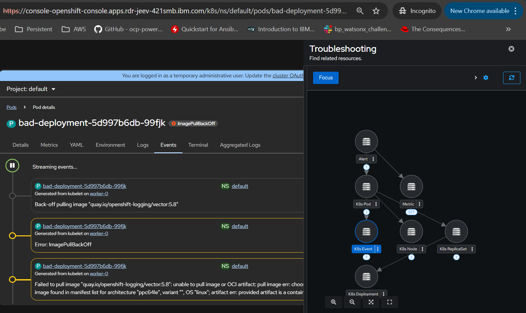526x313 pixels.
Task: Close the Troubleshooting panel
Action: (x=511, y=49)
